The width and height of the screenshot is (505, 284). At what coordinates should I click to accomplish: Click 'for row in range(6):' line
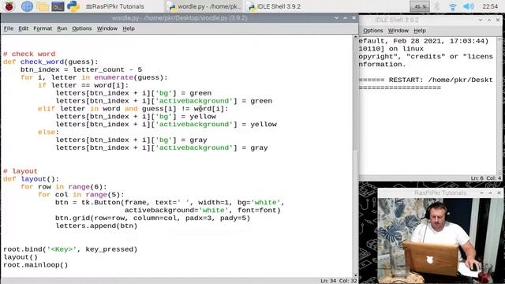pos(63,187)
